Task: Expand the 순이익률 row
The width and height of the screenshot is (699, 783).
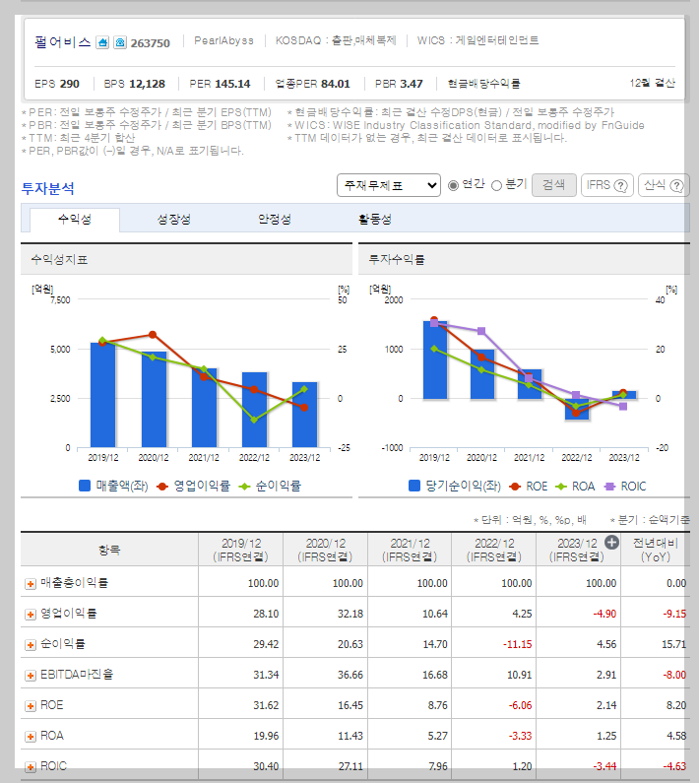Action: 31,644
